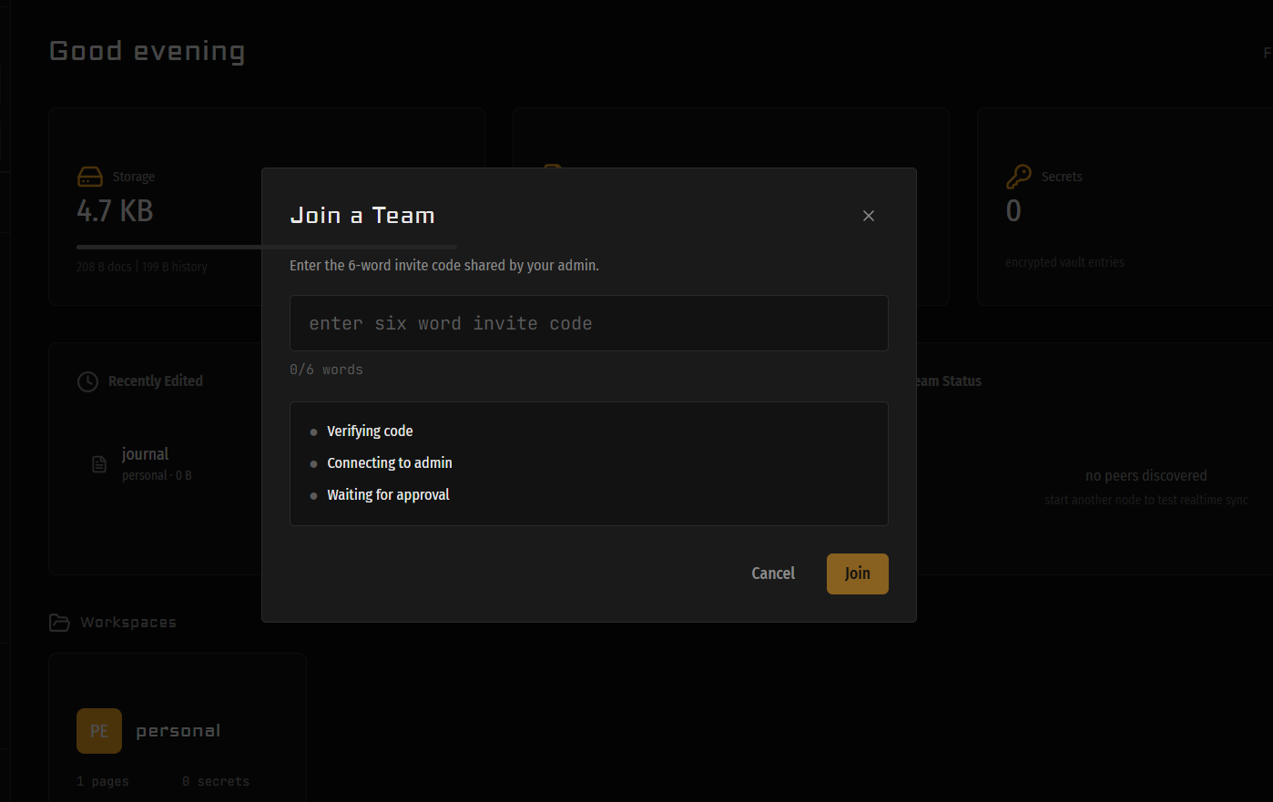Click the Good evening greeting heading

pyautogui.click(x=147, y=50)
